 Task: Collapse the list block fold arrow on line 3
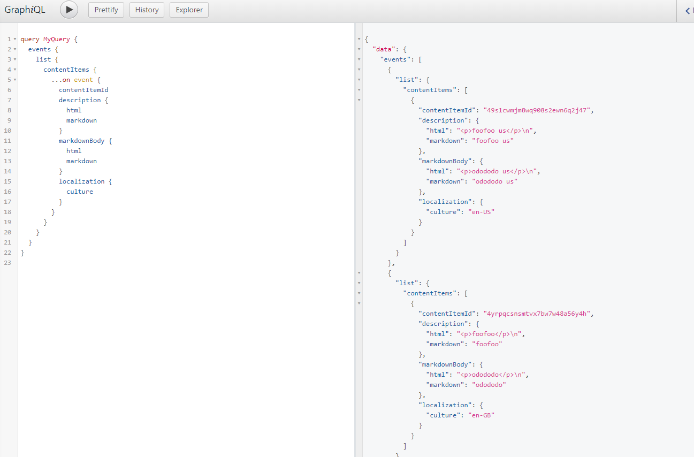(x=14, y=59)
